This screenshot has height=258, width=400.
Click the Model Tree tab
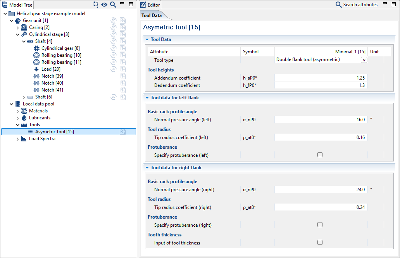[x=17, y=5]
